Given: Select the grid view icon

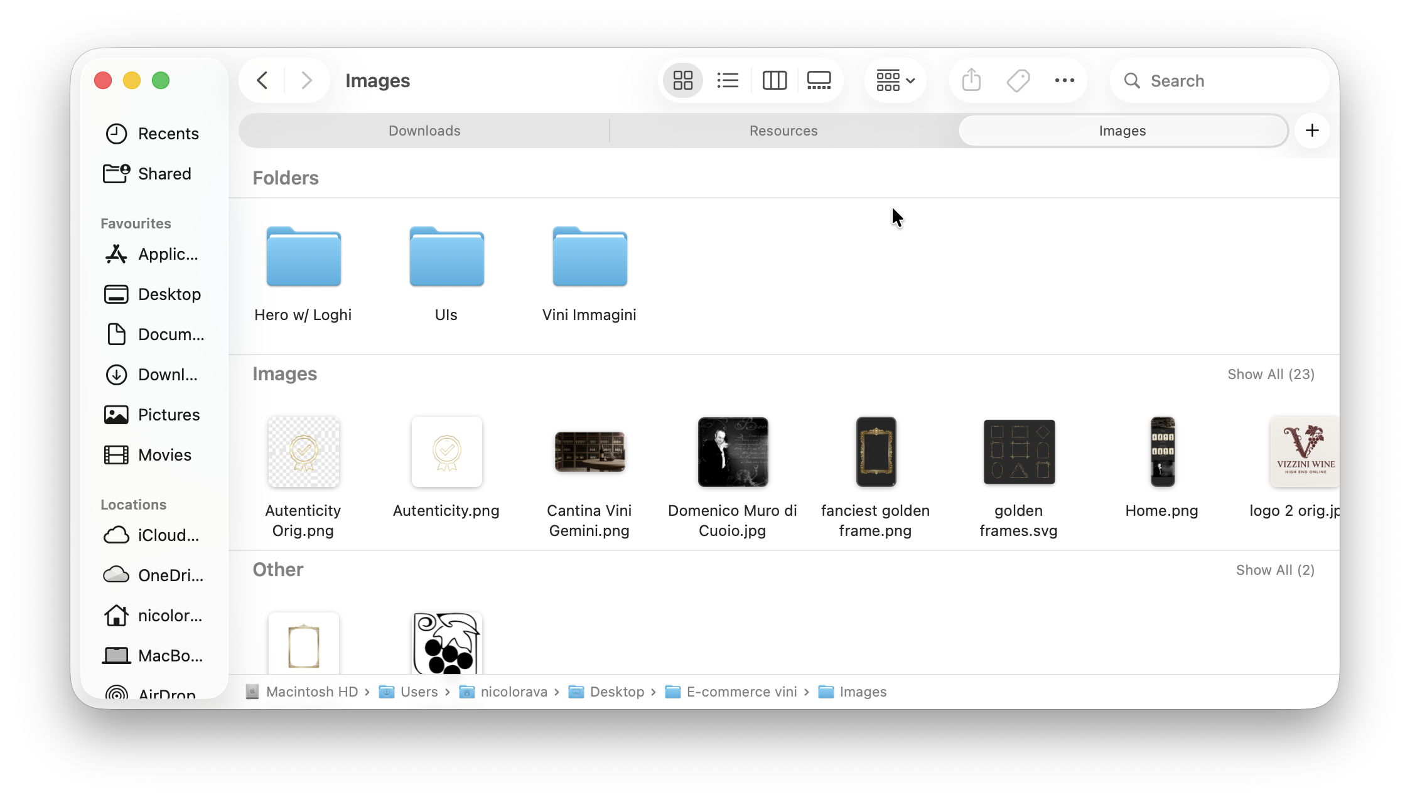Looking at the screenshot, I should coord(682,80).
